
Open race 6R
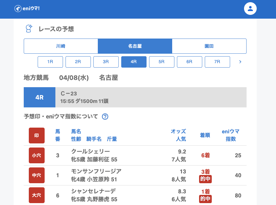[x=190, y=62]
